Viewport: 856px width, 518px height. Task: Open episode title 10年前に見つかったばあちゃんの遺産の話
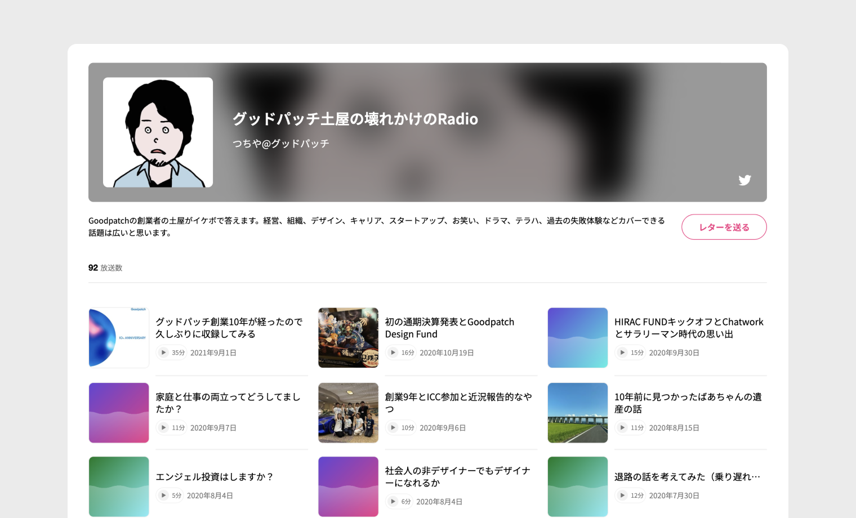pyautogui.click(x=688, y=403)
